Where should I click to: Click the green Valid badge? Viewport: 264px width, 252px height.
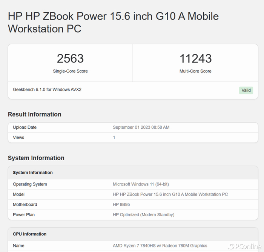pos(246,90)
